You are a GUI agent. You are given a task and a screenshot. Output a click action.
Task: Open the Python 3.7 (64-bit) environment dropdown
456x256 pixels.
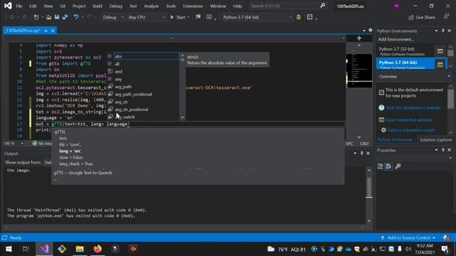[x=257, y=17]
